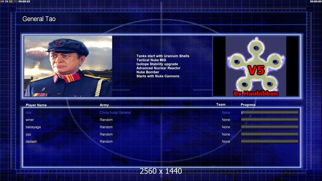Click 'Starts with Nuke Cannons' line
Image resolution: width=322 pixels, height=181 pixels.
click(x=158, y=76)
